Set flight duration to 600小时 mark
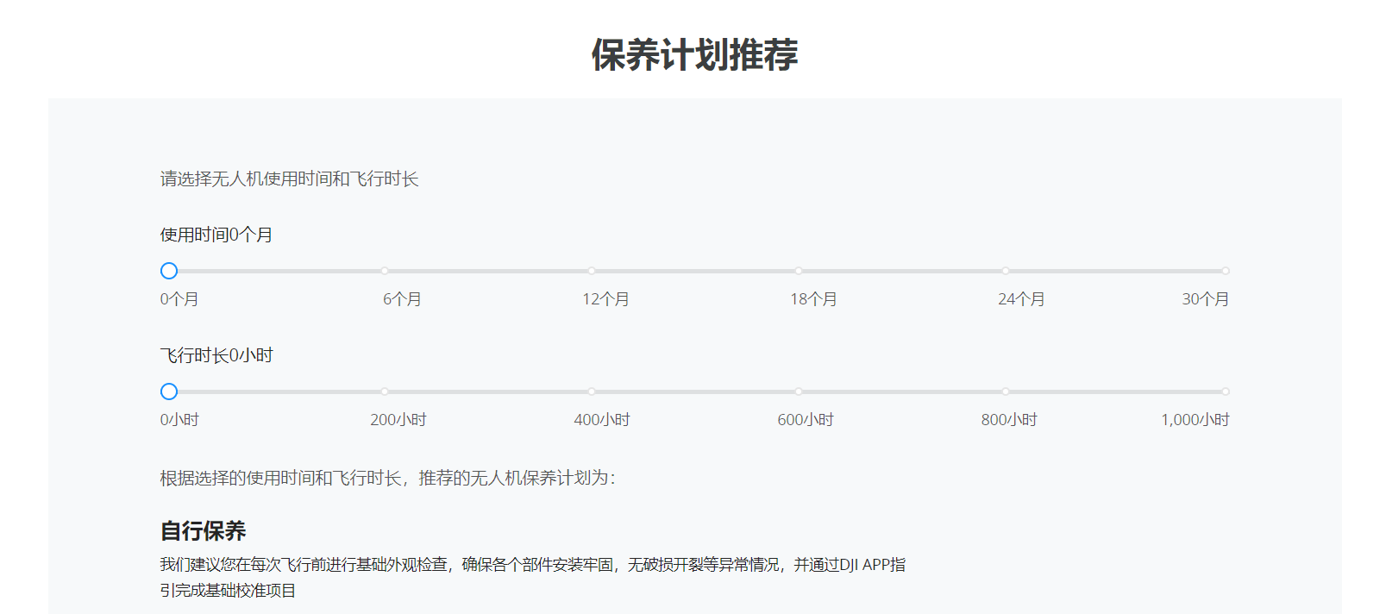This screenshot has width=1386, height=614. [x=799, y=392]
